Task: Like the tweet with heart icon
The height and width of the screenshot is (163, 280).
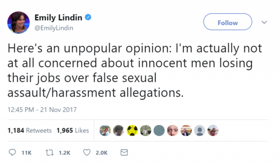Action: 87,153
